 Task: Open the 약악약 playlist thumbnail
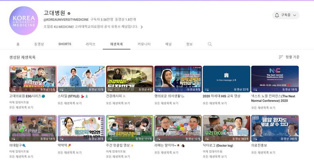click(81, 128)
